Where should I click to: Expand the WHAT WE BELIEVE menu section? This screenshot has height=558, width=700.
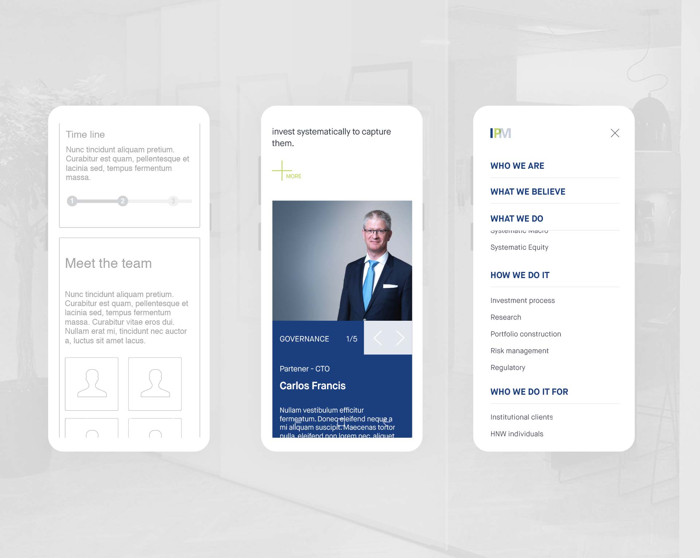tap(528, 191)
